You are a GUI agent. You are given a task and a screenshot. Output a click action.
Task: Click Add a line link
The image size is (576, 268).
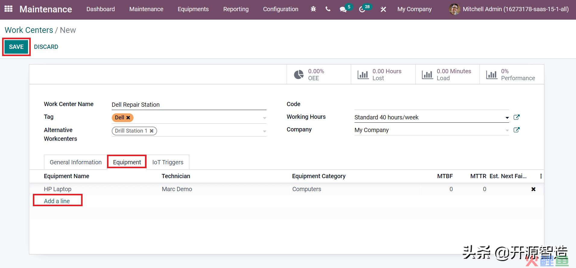tap(57, 201)
